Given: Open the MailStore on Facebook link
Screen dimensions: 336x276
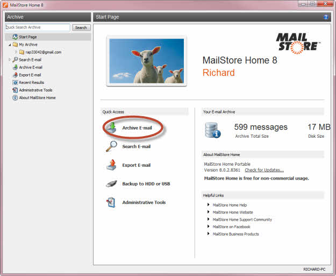Looking at the screenshot, I should click(x=231, y=227).
